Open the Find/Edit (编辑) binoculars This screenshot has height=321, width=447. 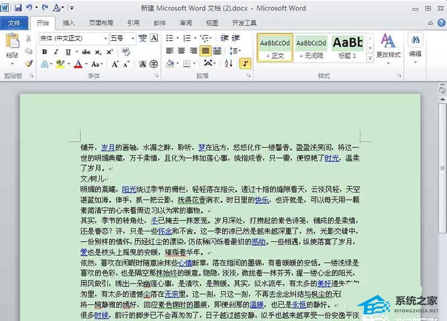[x=415, y=47]
